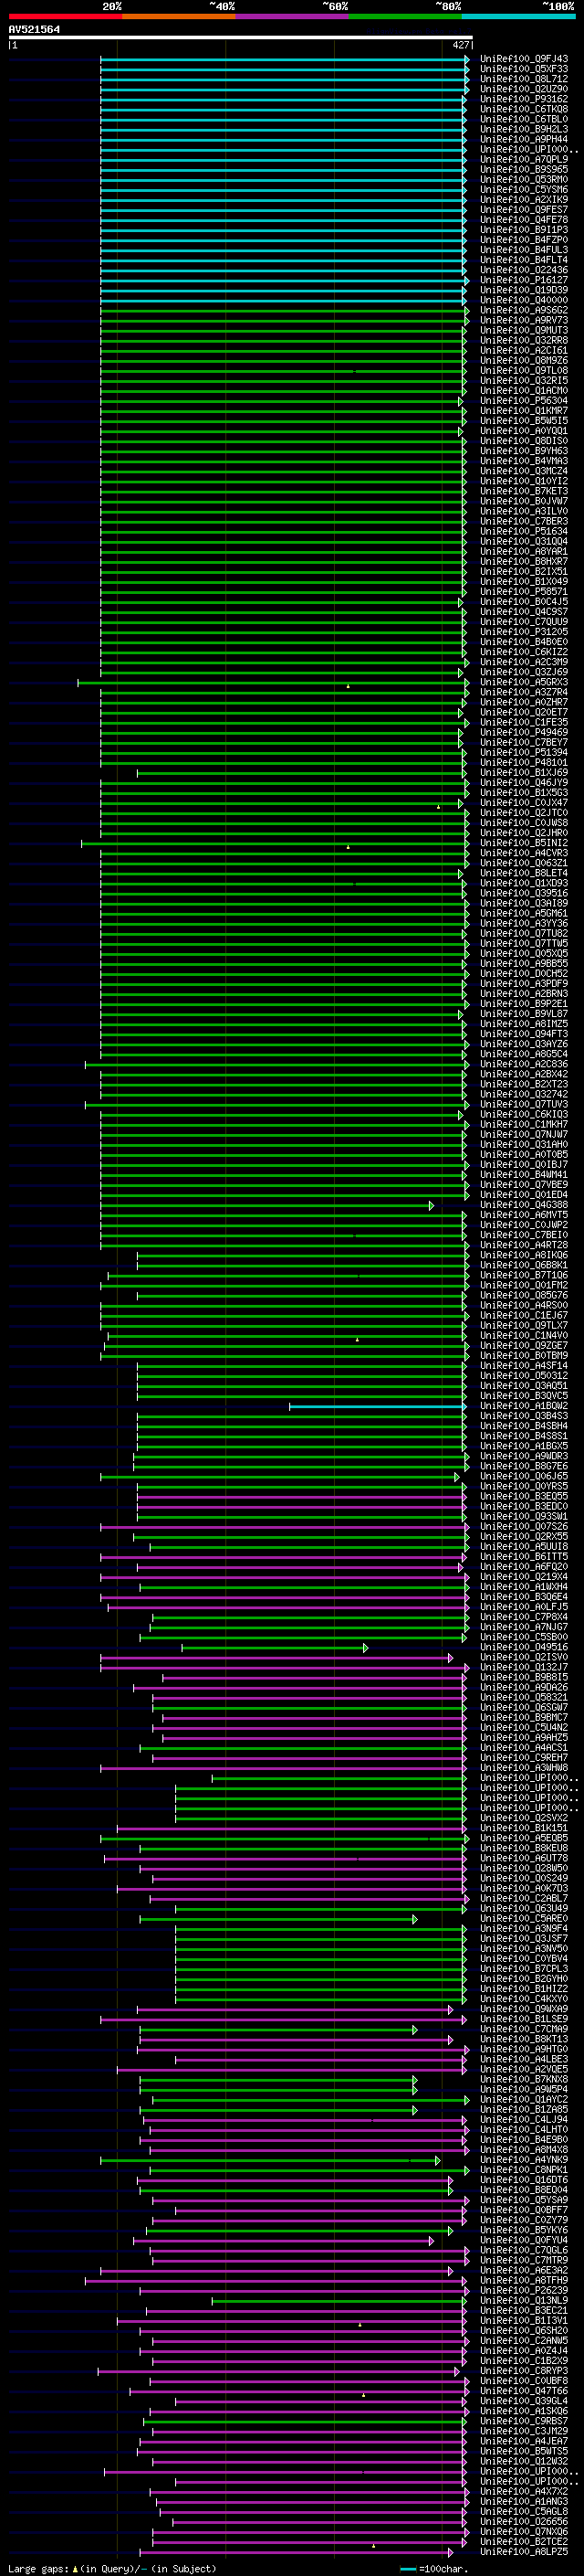Viewport: 584px width, 2576px height.
Task: Select label UniRef100_Q3AQ51
Action: [523, 1385]
